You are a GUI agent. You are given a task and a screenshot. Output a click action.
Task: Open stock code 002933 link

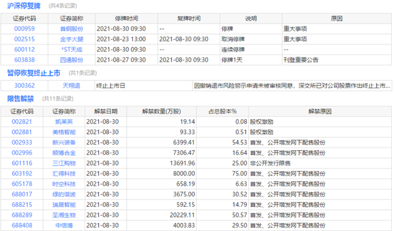click(22, 142)
